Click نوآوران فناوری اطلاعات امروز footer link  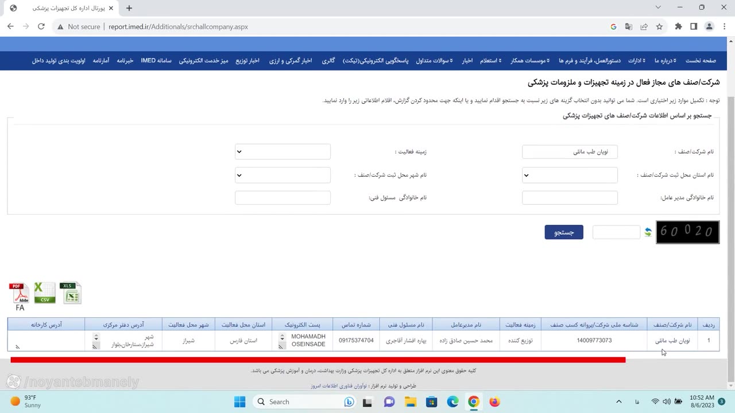click(x=340, y=386)
